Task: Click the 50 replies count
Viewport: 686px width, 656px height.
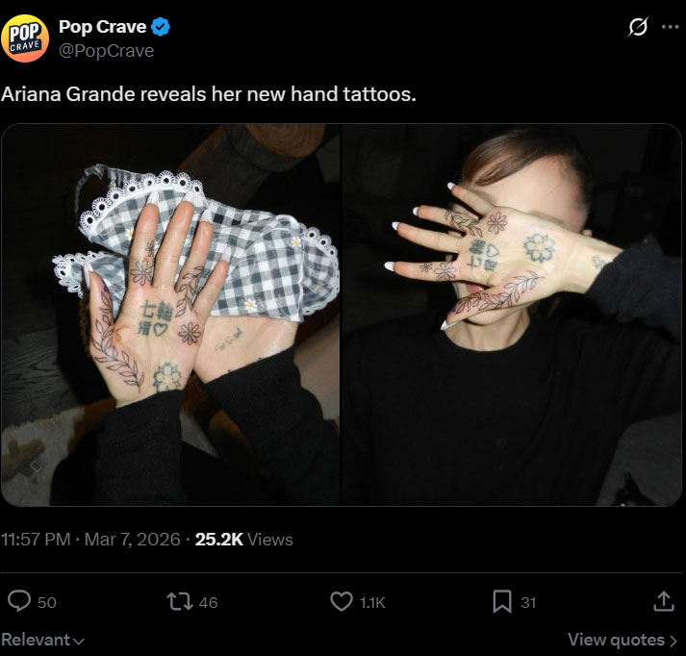Action: [x=46, y=602]
